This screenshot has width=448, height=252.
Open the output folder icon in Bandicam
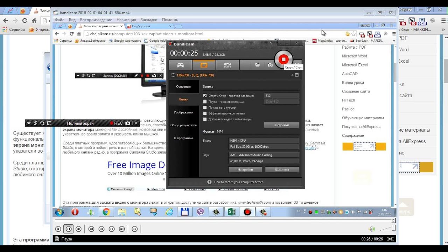coord(258,65)
